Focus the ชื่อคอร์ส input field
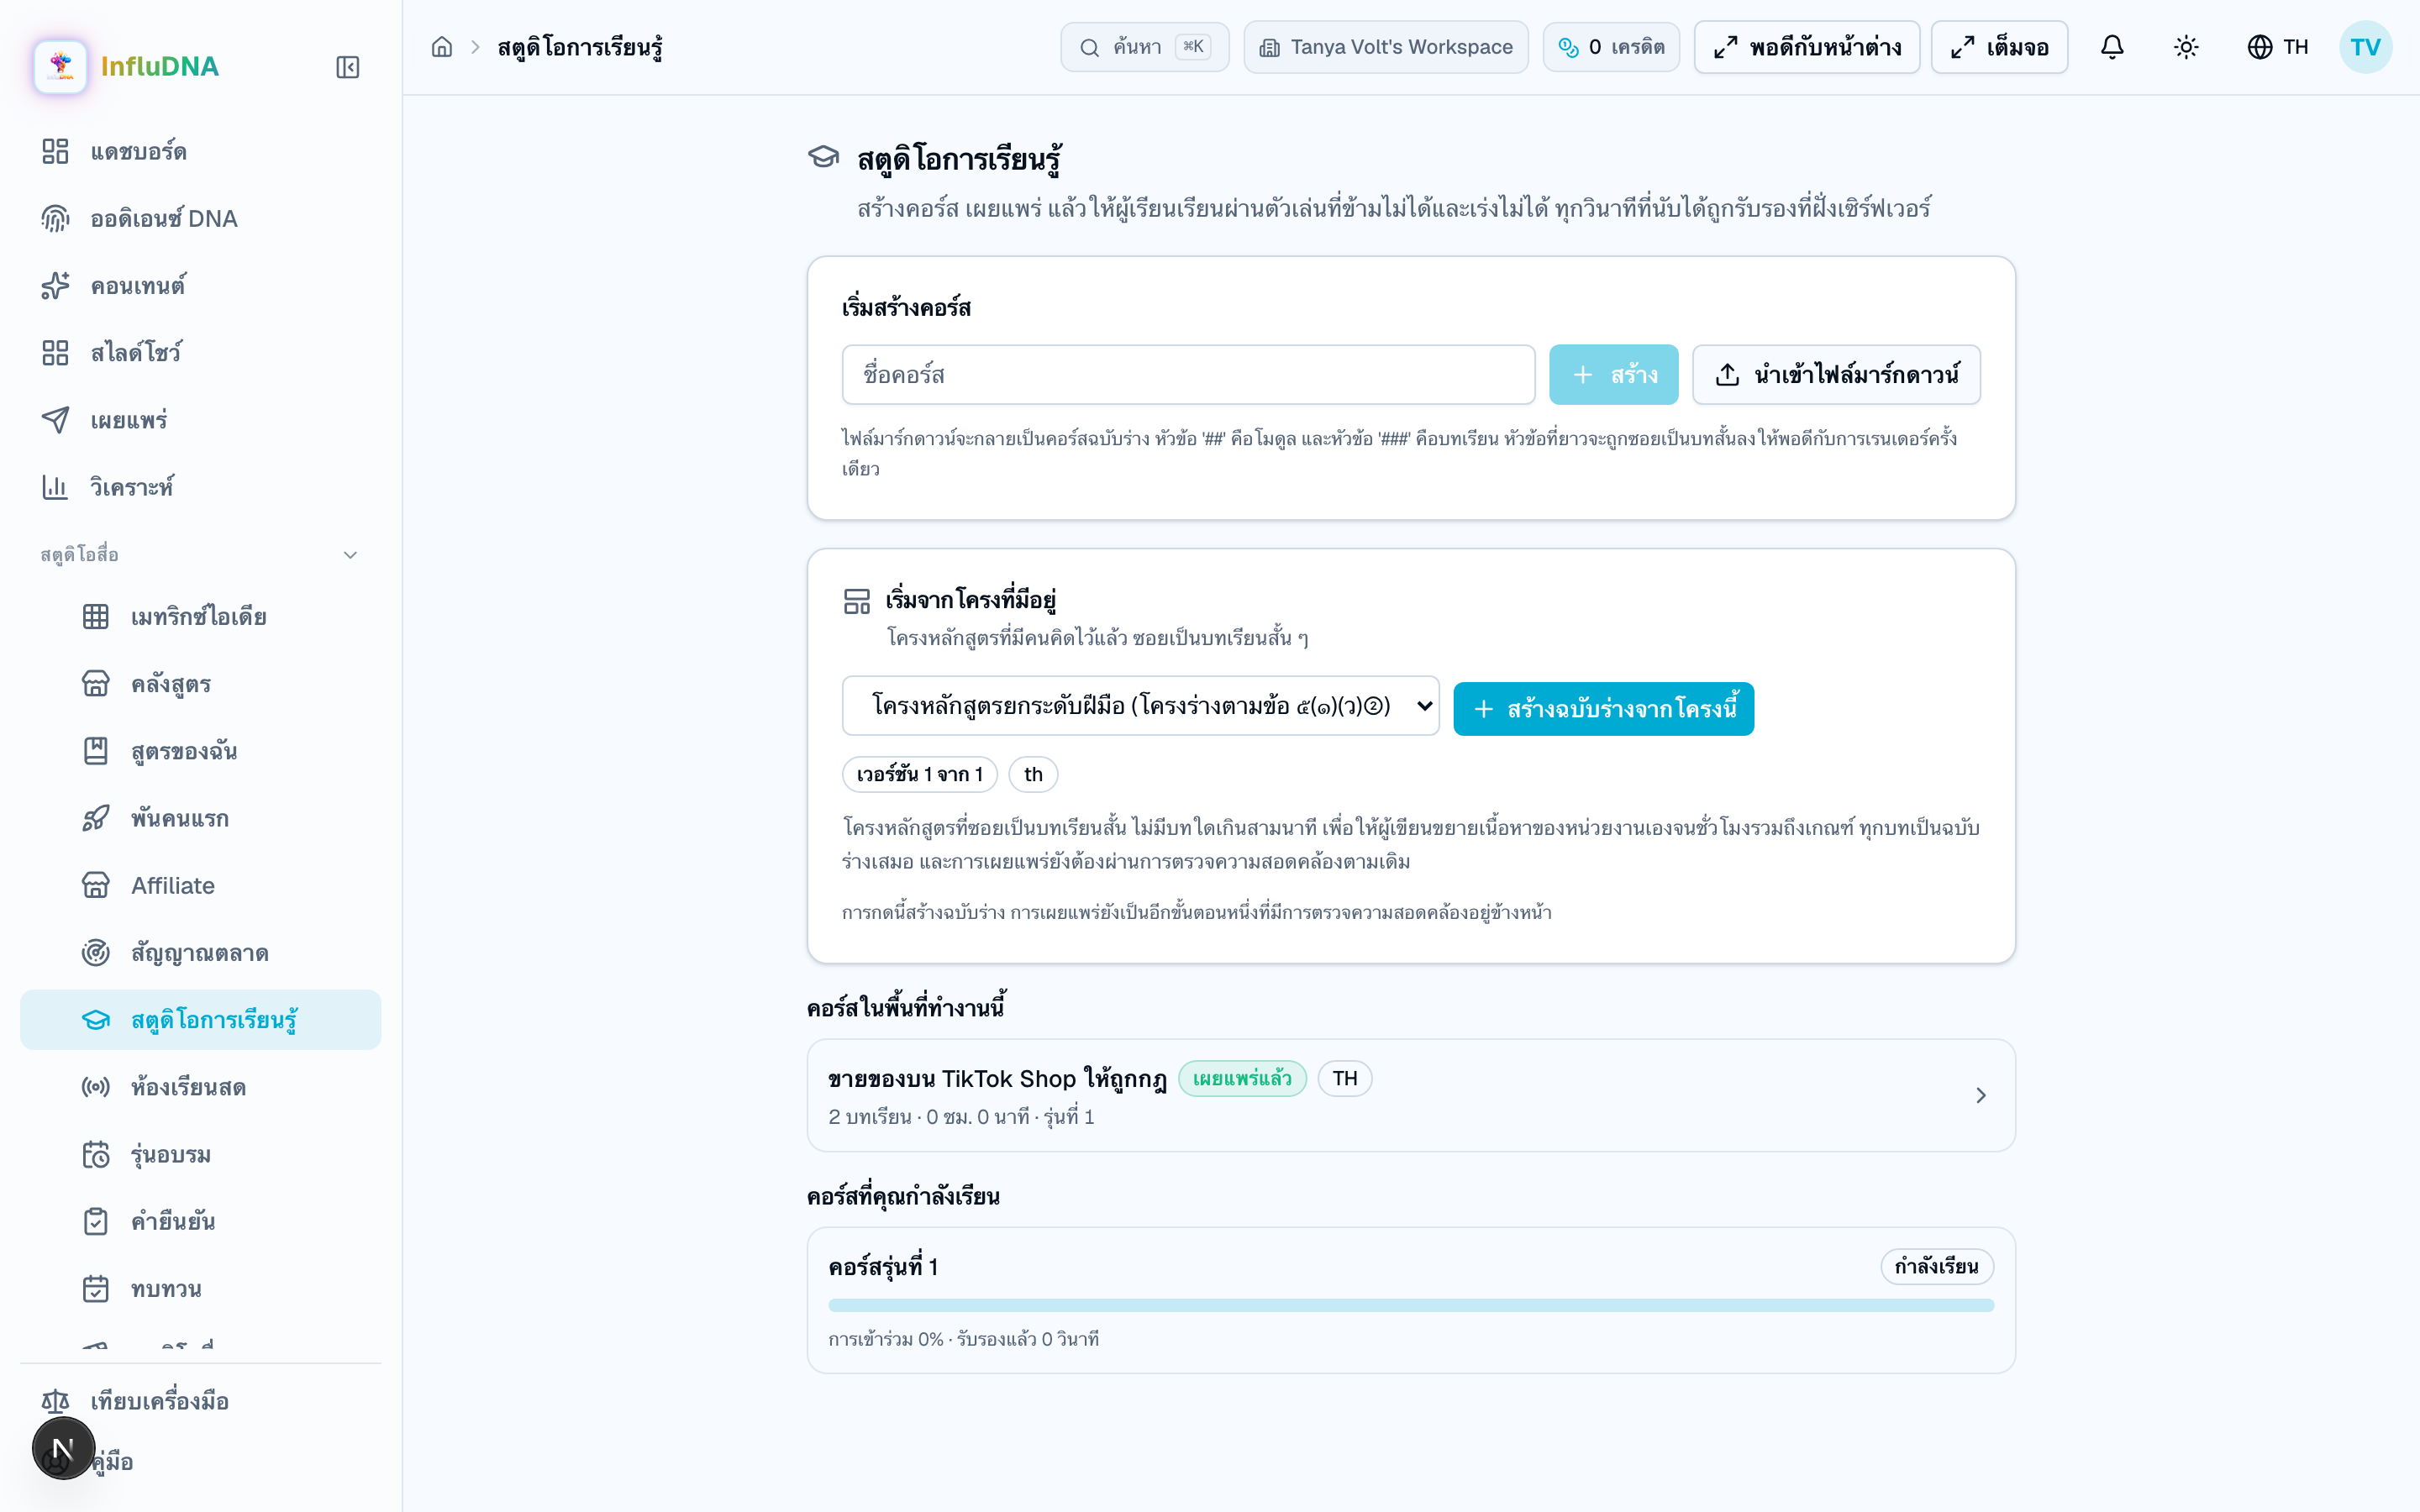The image size is (2420, 1512). pyautogui.click(x=1188, y=375)
